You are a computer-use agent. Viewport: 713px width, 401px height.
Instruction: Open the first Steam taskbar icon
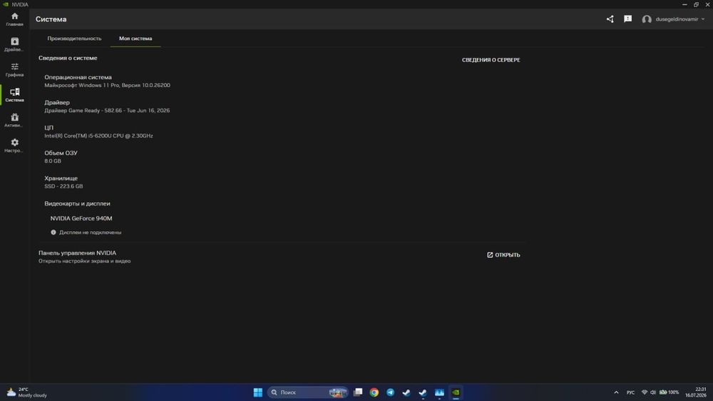click(x=406, y=392)
